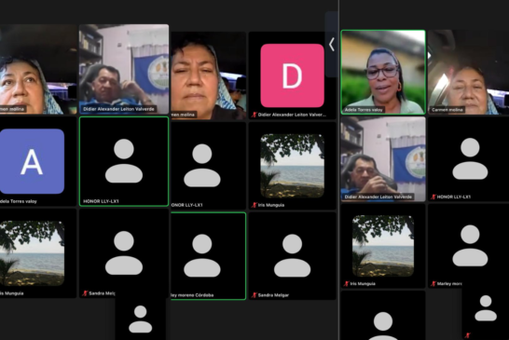
Task: Click the 'dela Torres valoy' label under A avatar
Action: click(19, 201)
